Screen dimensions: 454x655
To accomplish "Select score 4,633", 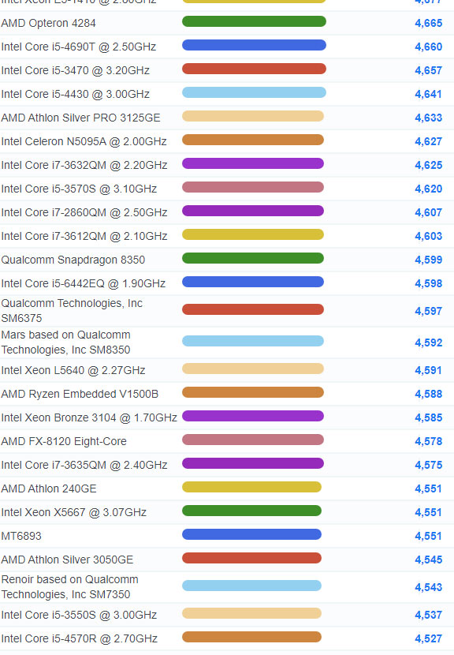I will [429, 118].
